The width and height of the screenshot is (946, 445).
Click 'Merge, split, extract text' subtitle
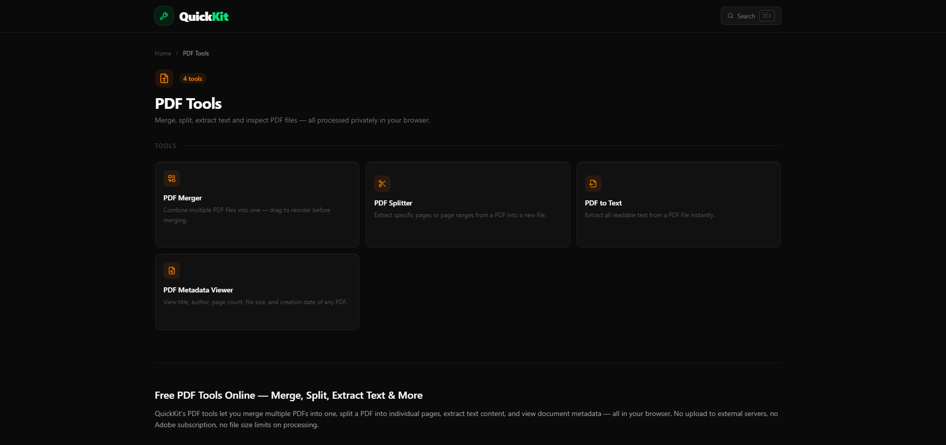point(292,121)
